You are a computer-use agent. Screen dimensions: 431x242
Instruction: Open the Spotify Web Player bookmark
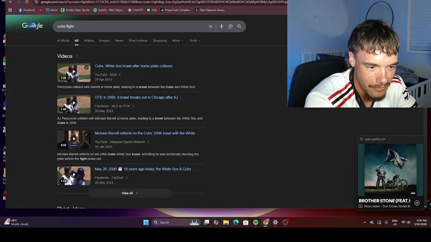108,10
